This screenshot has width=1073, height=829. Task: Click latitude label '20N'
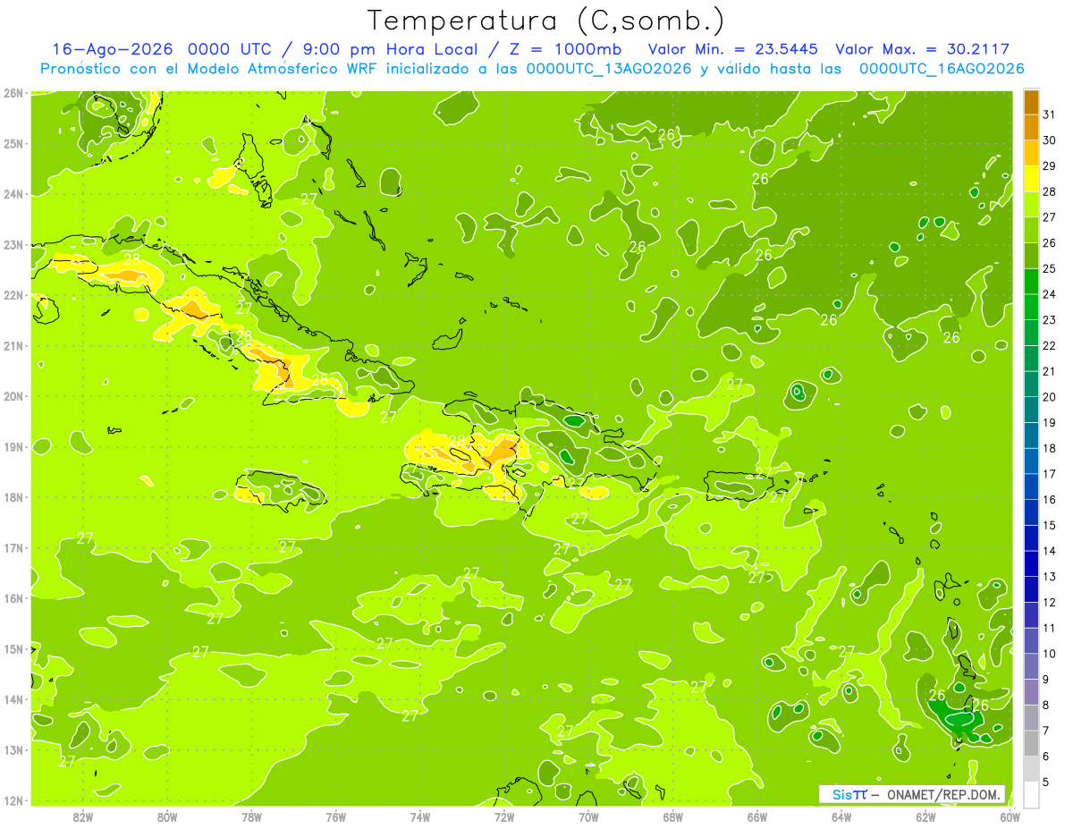pos(13,396)
